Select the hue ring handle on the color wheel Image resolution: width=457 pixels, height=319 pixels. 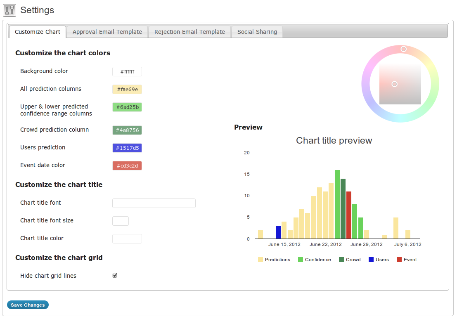403,49
